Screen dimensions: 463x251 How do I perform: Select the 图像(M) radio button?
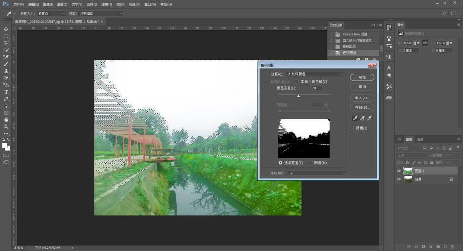[x=311, y=162]
